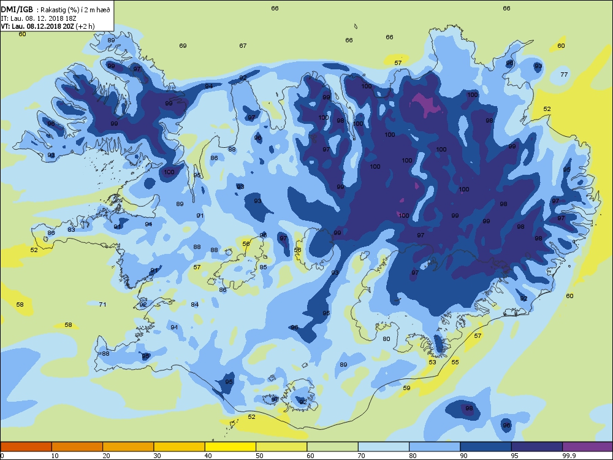This screenshot has width=613, height=460.
Task: Click the '59' humidity value on map
Action: 406,388
